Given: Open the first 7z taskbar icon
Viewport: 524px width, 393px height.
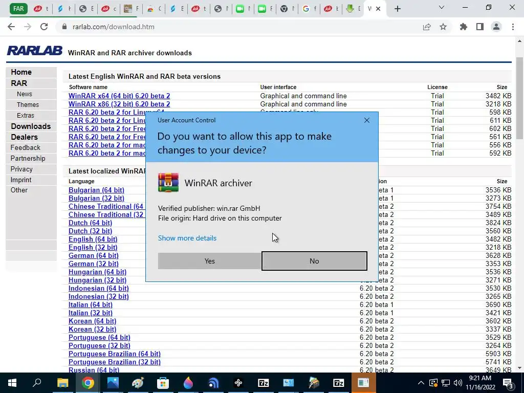Looking at the screenshot, I should point(264,383).
